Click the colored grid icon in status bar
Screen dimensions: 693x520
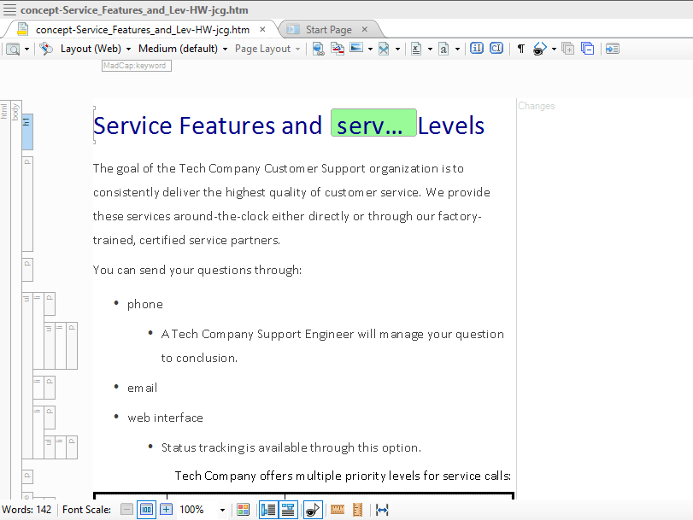(x=244, y=510)
